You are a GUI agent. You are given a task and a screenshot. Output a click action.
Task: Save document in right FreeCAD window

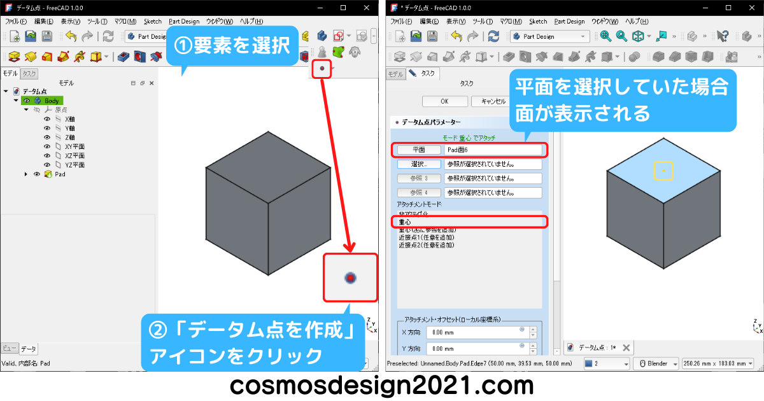click(x=432, y=36)
